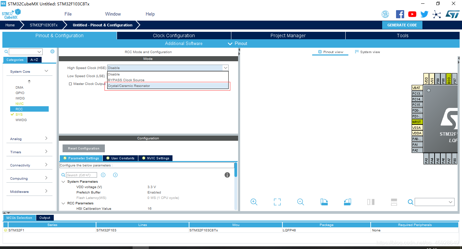Select SYS in System Core list
Viewport: 462px width, 249px height.
pyautogui.click(x=19, y=114)
